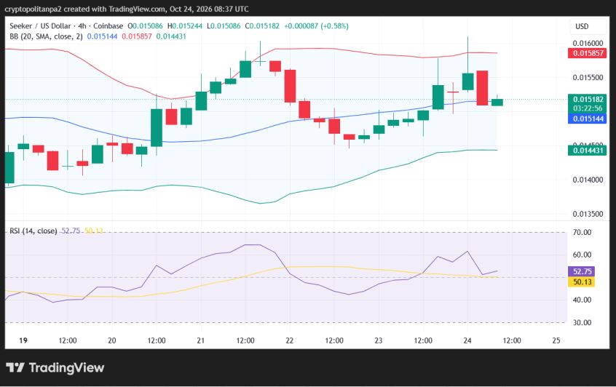Click the tall red candle just before date 22
616x387 pixels.
(x=290, y=86)
